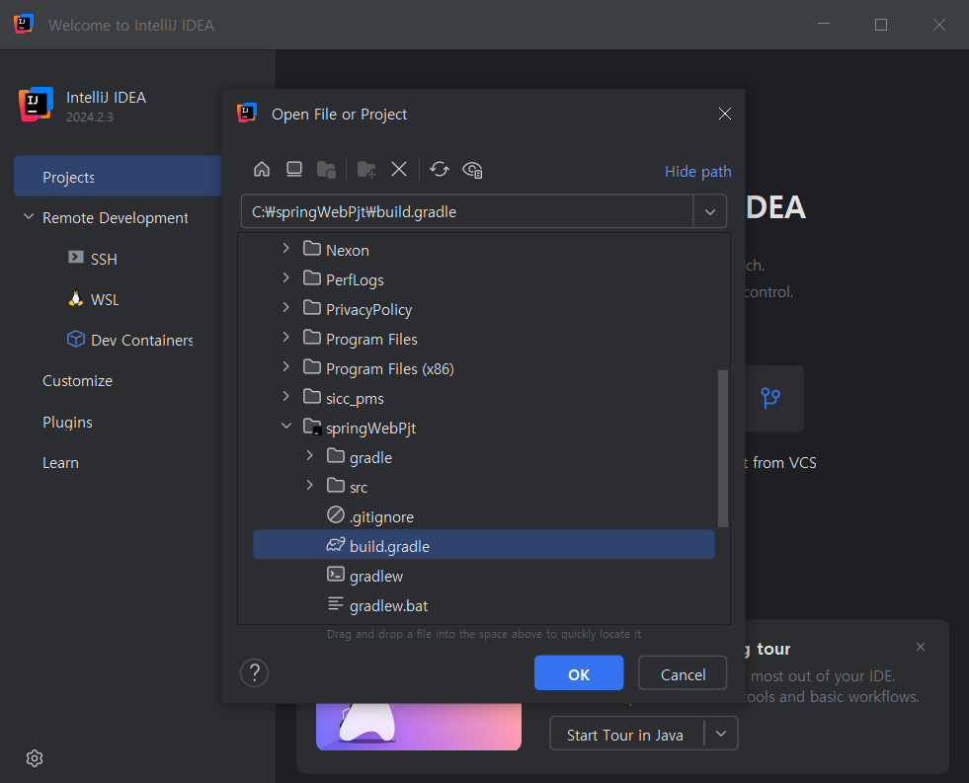Select PrivacyPolicy folder

coord(484,309)
